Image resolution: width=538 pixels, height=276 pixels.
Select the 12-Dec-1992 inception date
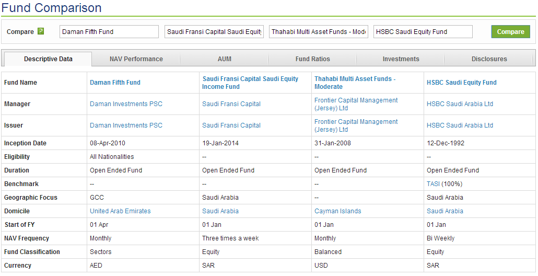(x=446, y=143)
